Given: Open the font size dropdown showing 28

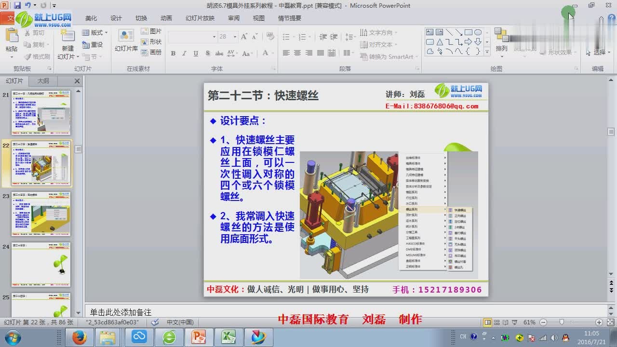Looking at the screenshot, I should tap(235, 37).
